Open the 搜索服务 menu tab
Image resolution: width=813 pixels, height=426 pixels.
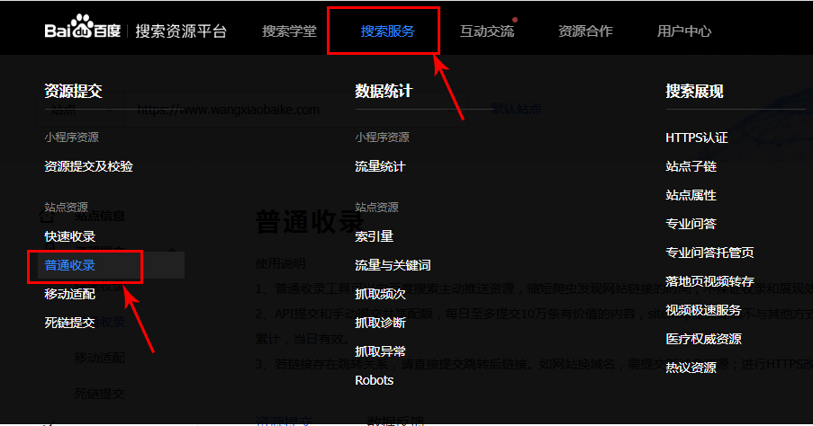[388, 31]
